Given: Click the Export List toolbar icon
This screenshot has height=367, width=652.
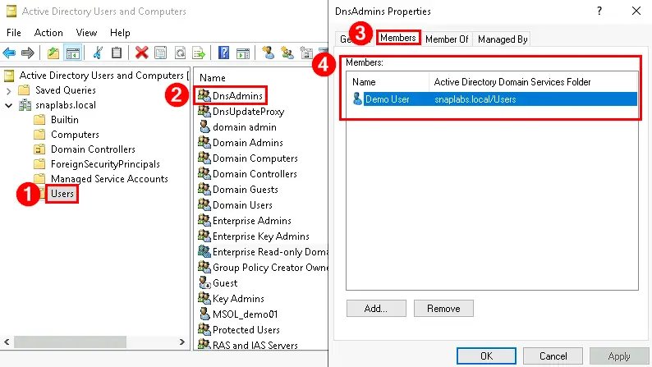Looking at the screenshot, I should click(x=199, y=53).
